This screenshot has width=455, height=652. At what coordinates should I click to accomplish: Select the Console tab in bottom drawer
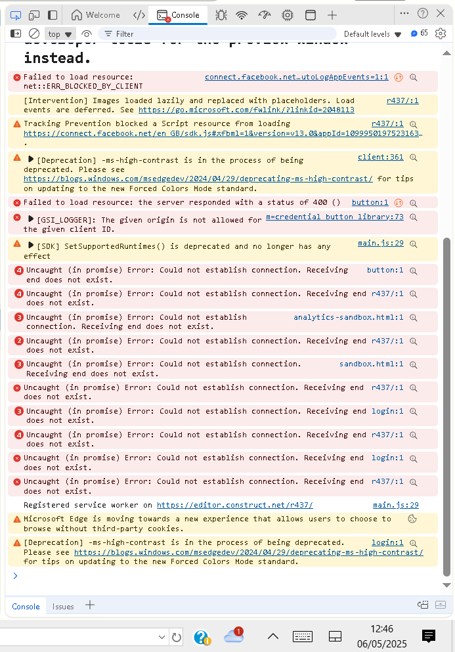[26, 606]
